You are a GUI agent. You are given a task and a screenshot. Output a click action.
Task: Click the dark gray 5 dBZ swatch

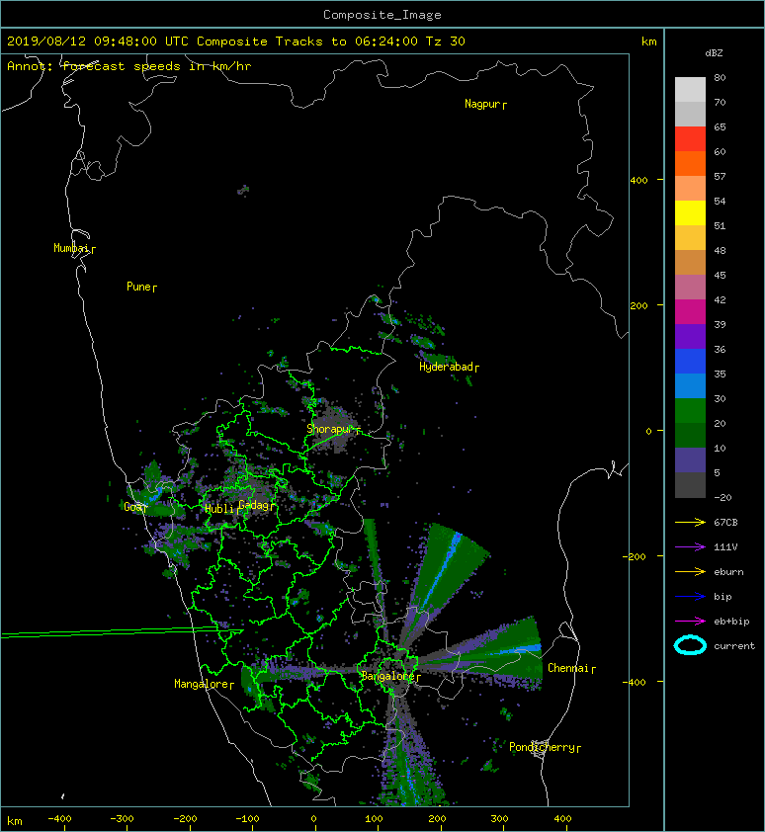click(690, 484)
